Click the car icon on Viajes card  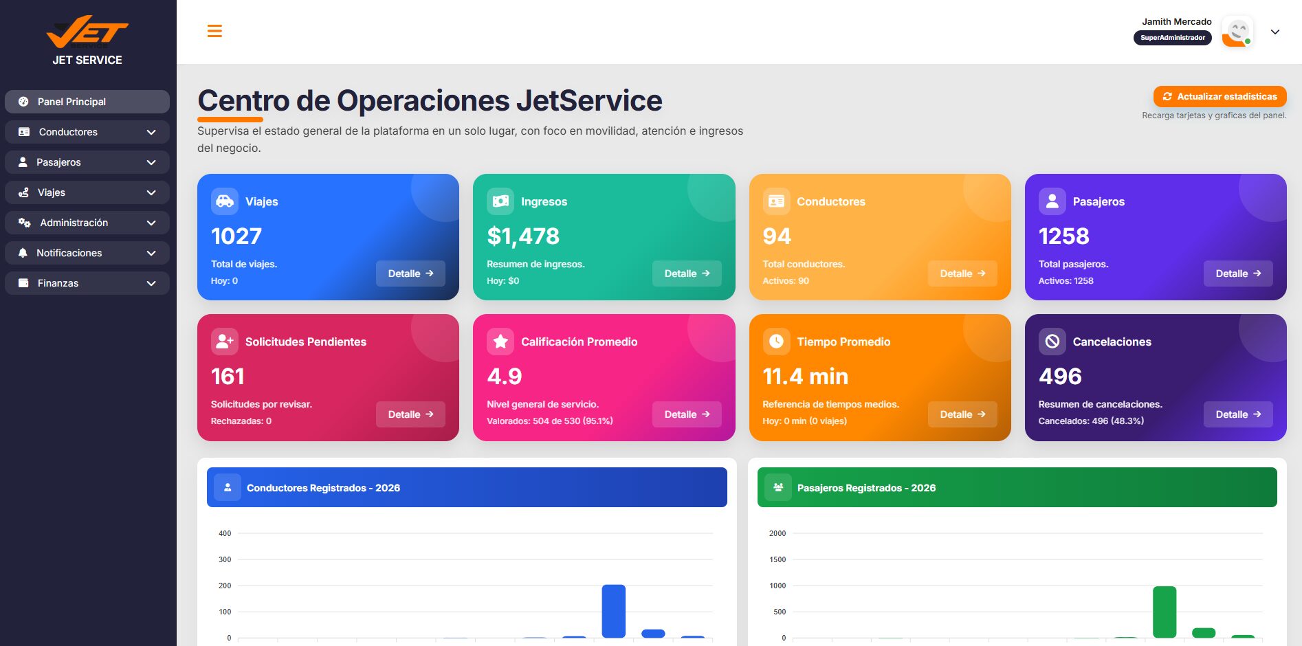tap(225, 201)
